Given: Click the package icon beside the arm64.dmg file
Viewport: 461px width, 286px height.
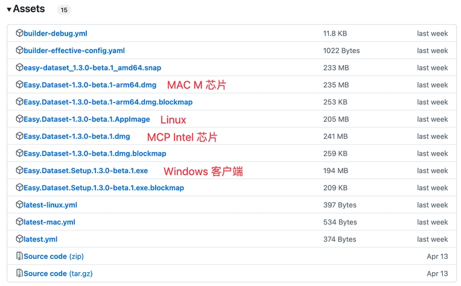Looking at the screenshot, I should point(19,85).
